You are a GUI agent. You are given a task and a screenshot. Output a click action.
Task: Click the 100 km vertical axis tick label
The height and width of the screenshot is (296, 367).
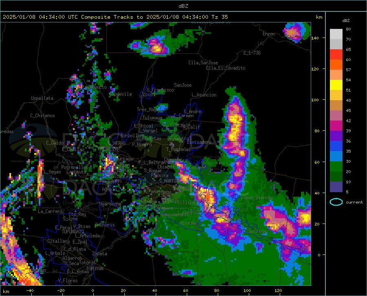(x=315, y=100)
